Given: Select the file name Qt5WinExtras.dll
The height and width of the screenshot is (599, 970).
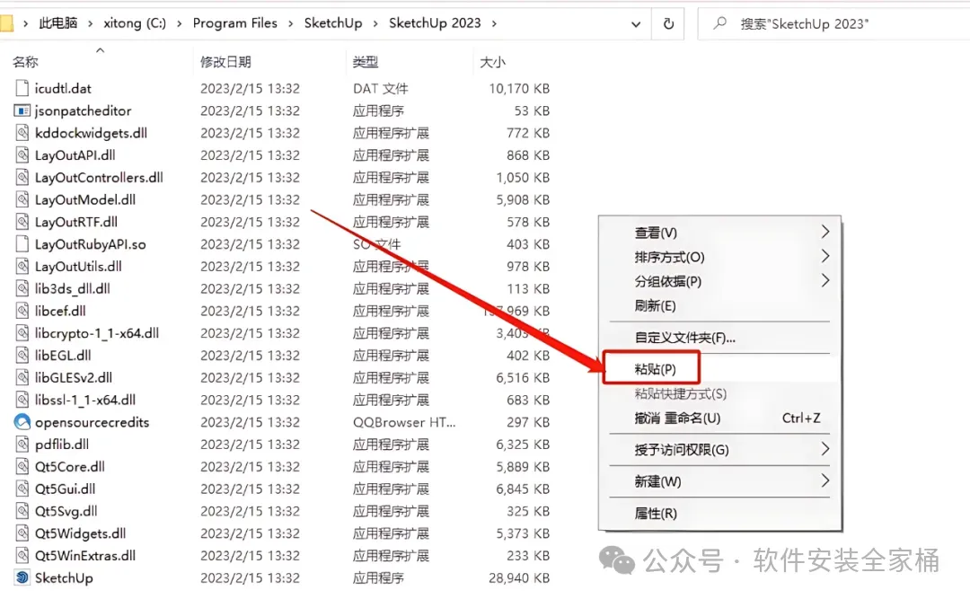Looking at the screenshot, I should coord(85,556).
